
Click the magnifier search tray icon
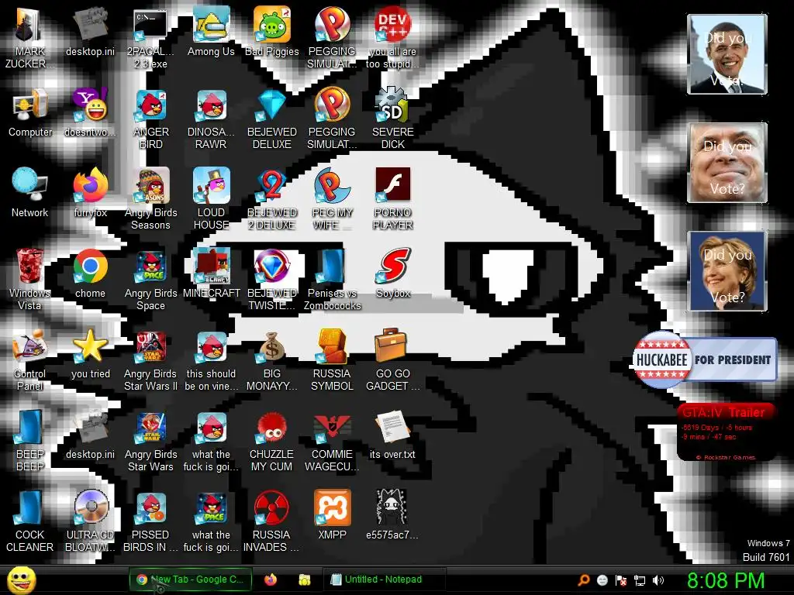click(x=583, y=580)
